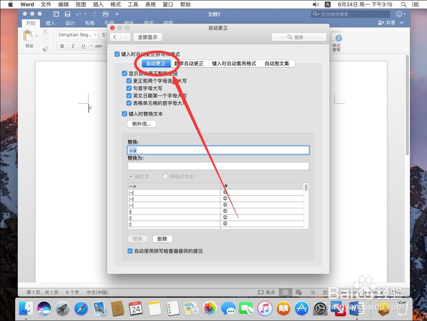Switch to 自动图文集 tab

point(277,64)
